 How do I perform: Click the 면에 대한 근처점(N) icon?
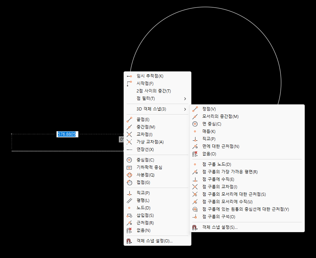coord(195,147)
